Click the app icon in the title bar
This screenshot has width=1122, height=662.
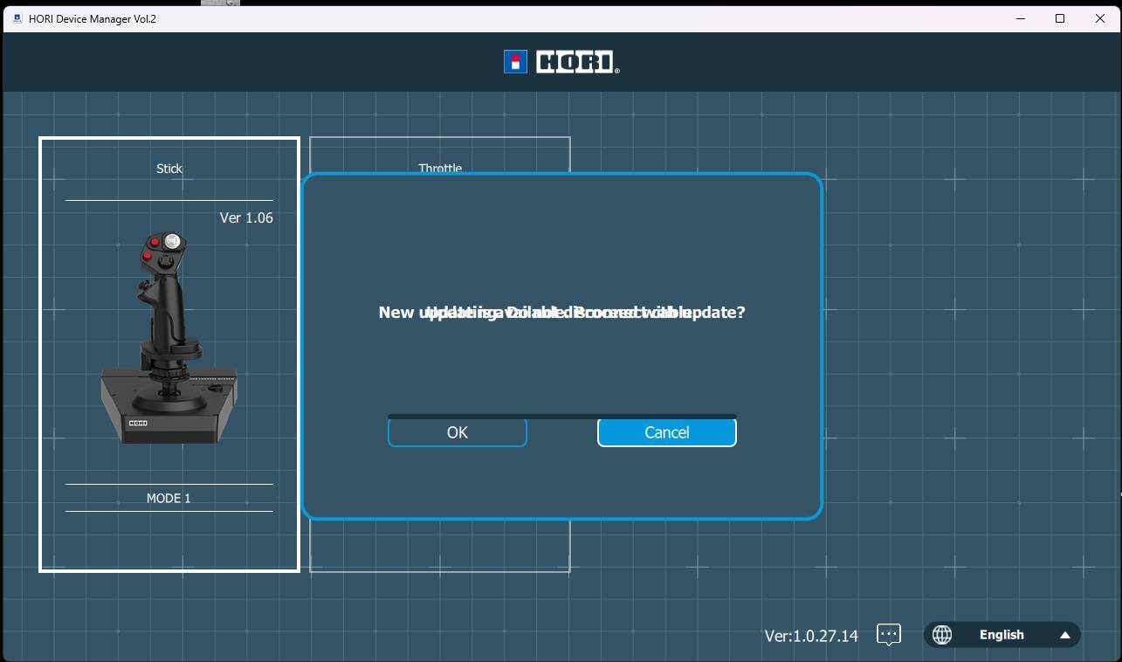click(17, 18)
